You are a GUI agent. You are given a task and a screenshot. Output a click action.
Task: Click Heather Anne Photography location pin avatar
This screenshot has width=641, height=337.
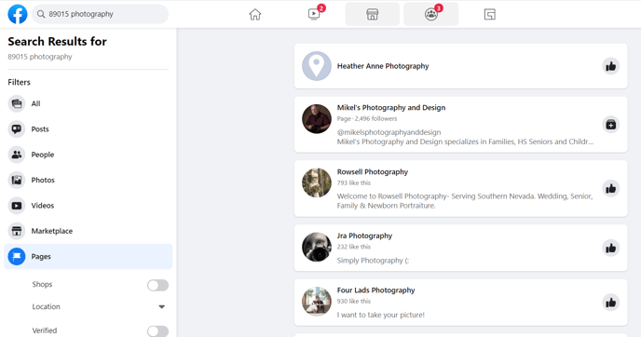317,66
